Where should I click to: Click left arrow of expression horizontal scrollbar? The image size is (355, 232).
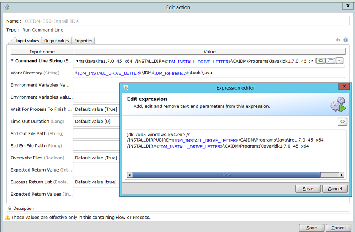click(129, 175)
